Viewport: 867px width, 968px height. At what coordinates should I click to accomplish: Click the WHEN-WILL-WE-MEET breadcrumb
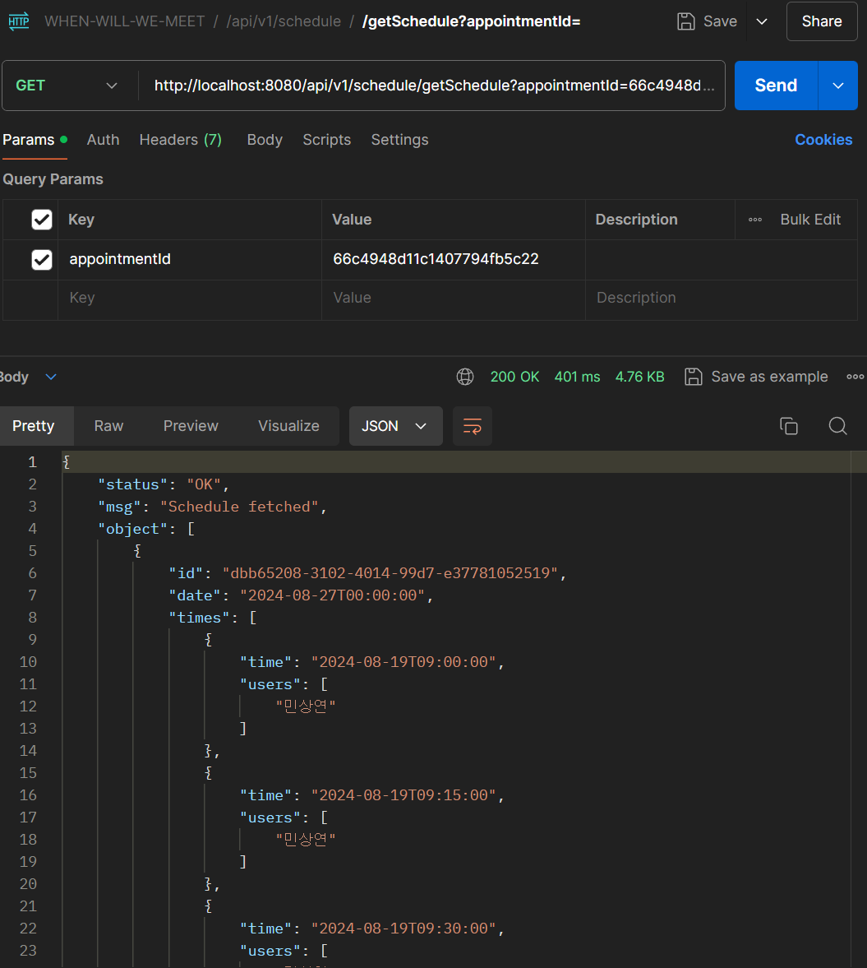124,21
